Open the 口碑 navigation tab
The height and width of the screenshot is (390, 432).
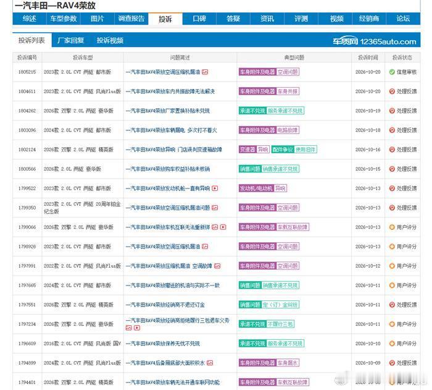coord(199,19)
